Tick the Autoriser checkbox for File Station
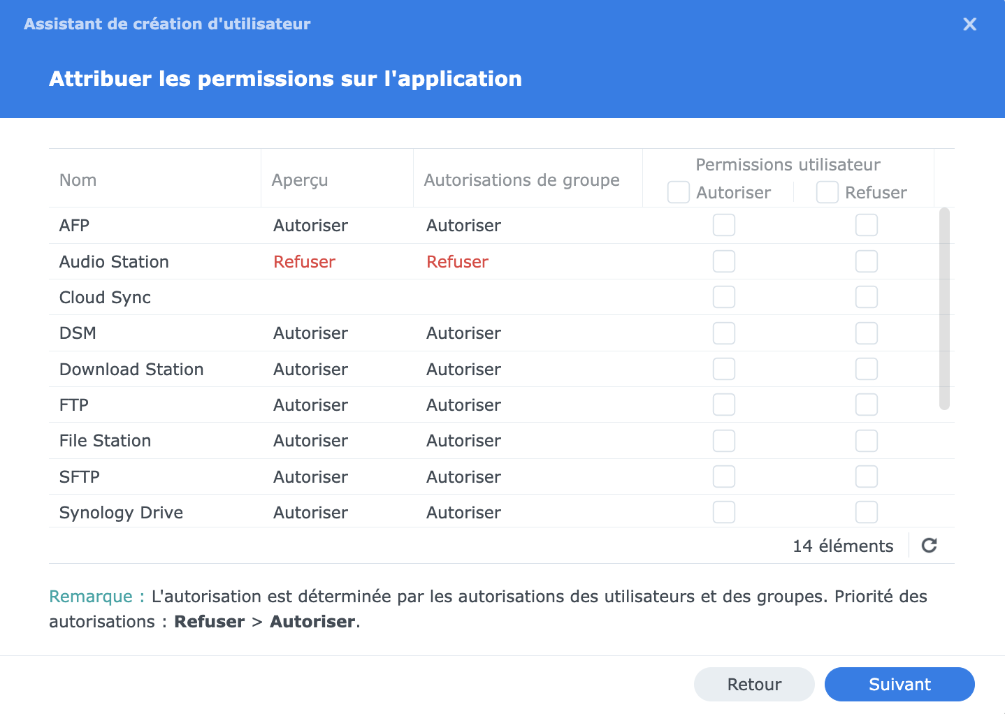The image size is (1005, 714). coord(724,441)
